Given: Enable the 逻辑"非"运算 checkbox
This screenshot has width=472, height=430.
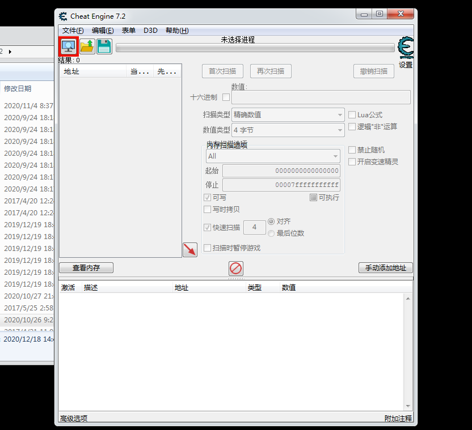Looking at the screenshot, I should (352, 126).
